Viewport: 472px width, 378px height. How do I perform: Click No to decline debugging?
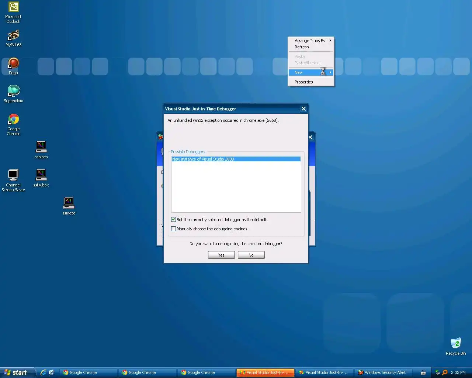[251, 255]
